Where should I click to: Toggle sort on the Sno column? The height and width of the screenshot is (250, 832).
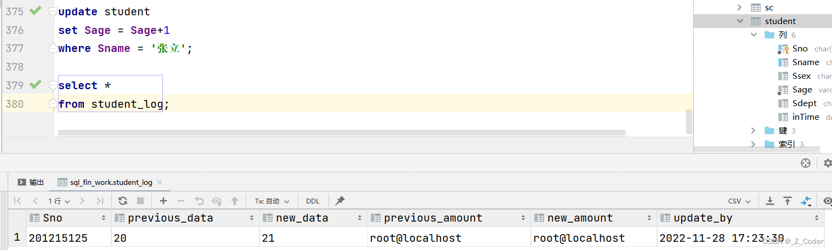pyautogui.click(x=104, y=218)
